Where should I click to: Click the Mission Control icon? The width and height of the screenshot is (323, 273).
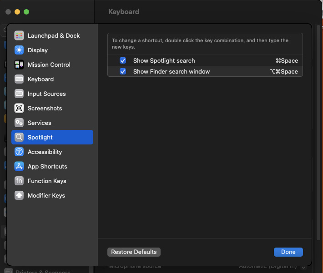19,65
